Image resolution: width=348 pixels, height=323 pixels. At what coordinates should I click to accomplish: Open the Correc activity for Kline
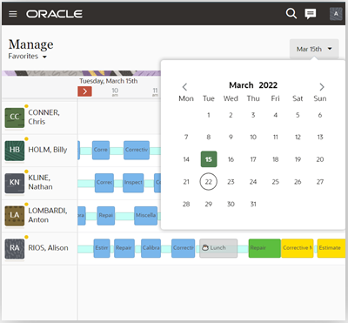104,183
